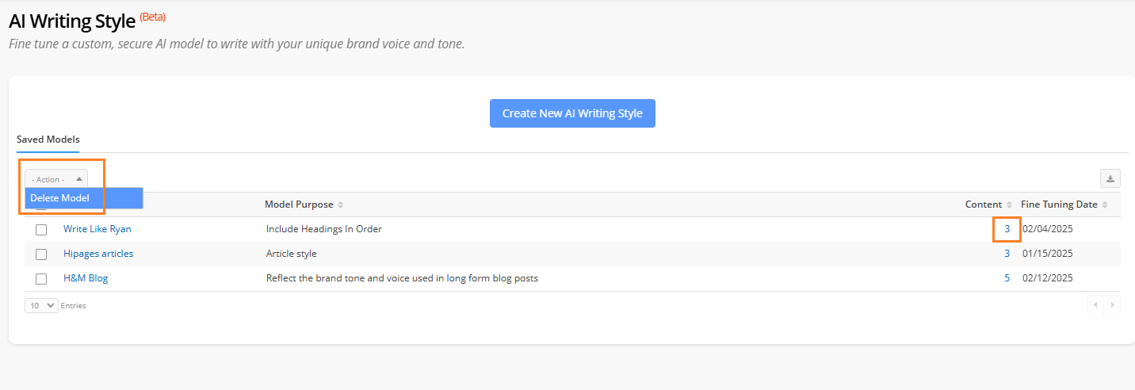Open the Write Like Ryan model
Viewport: 1135px width, 390px height.
[x=97, y=229]
